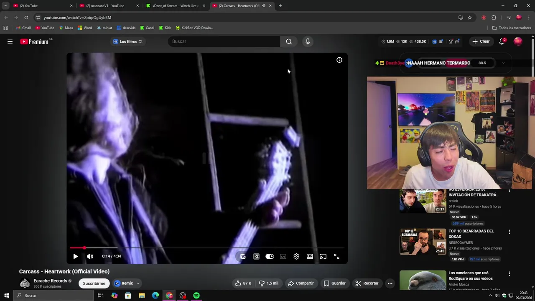Open the Chrome extensions puzzle icon
Image resolution: width=535 pixels, height=301 pixels.
[494, 18]
